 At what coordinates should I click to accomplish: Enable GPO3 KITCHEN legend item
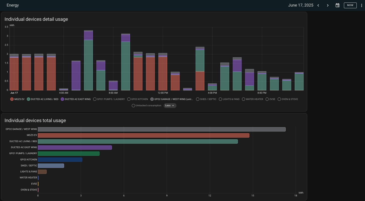point(138,99)
